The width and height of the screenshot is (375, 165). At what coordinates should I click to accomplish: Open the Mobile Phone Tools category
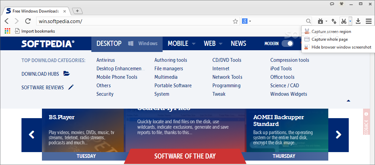coord(117,77)
